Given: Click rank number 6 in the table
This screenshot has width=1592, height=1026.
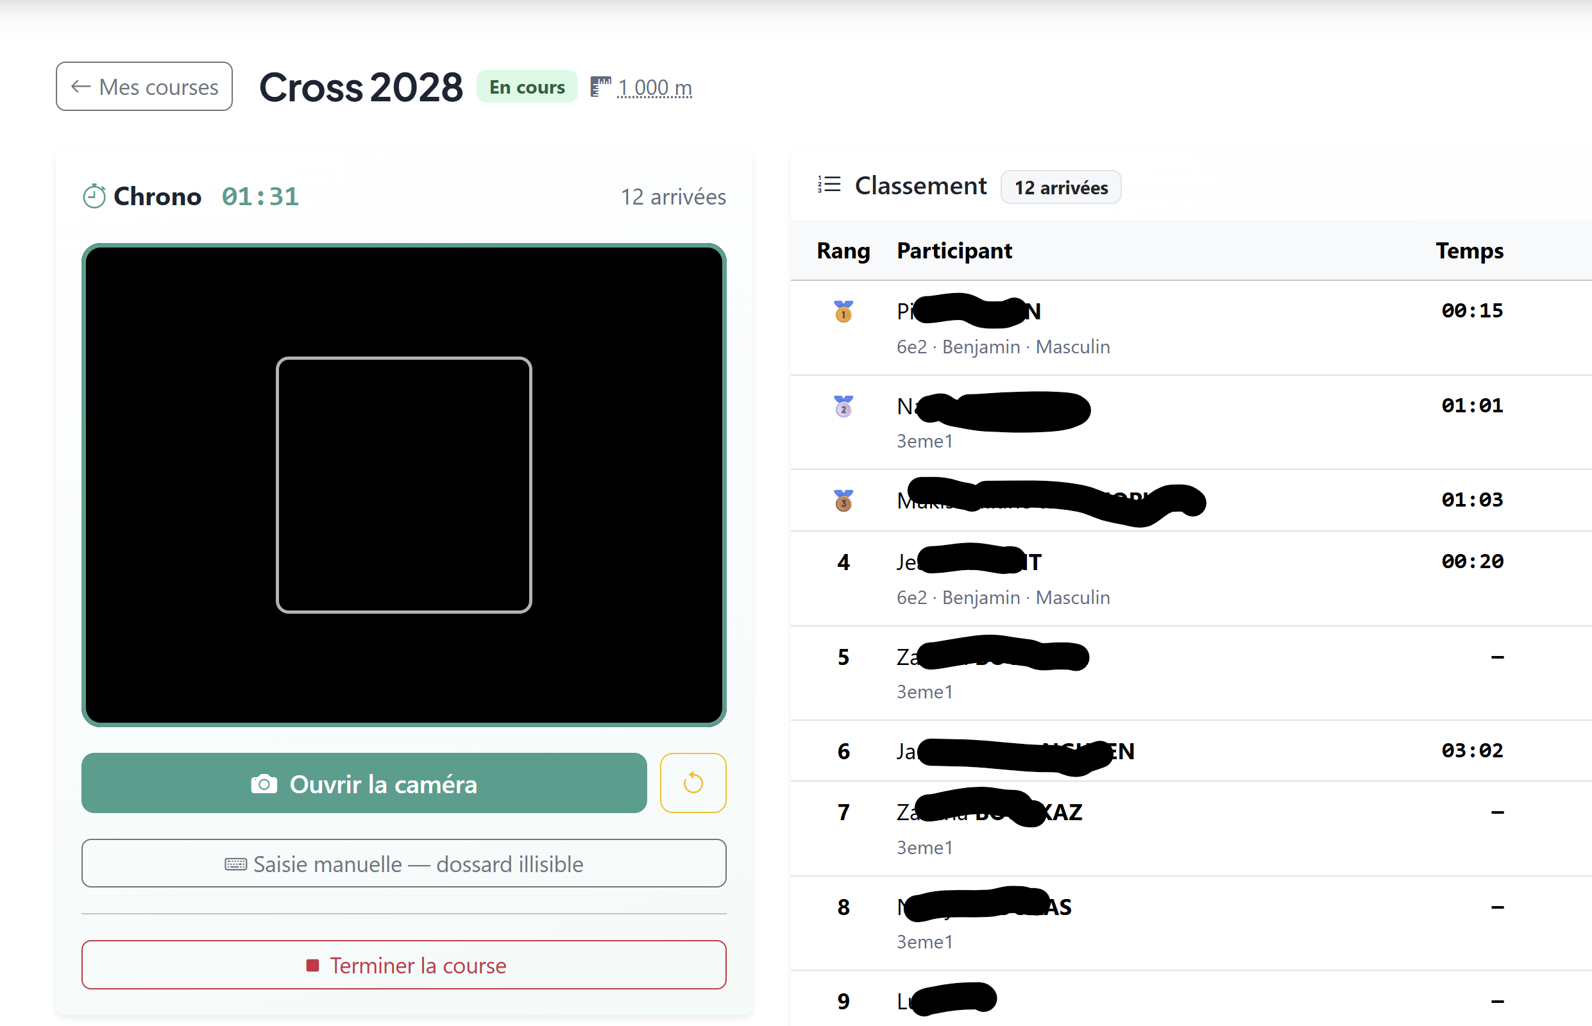Looking at the screenshot, I should coord(843,752).
